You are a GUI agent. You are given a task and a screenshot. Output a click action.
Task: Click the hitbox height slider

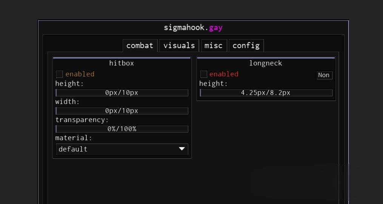pos(122,93)
